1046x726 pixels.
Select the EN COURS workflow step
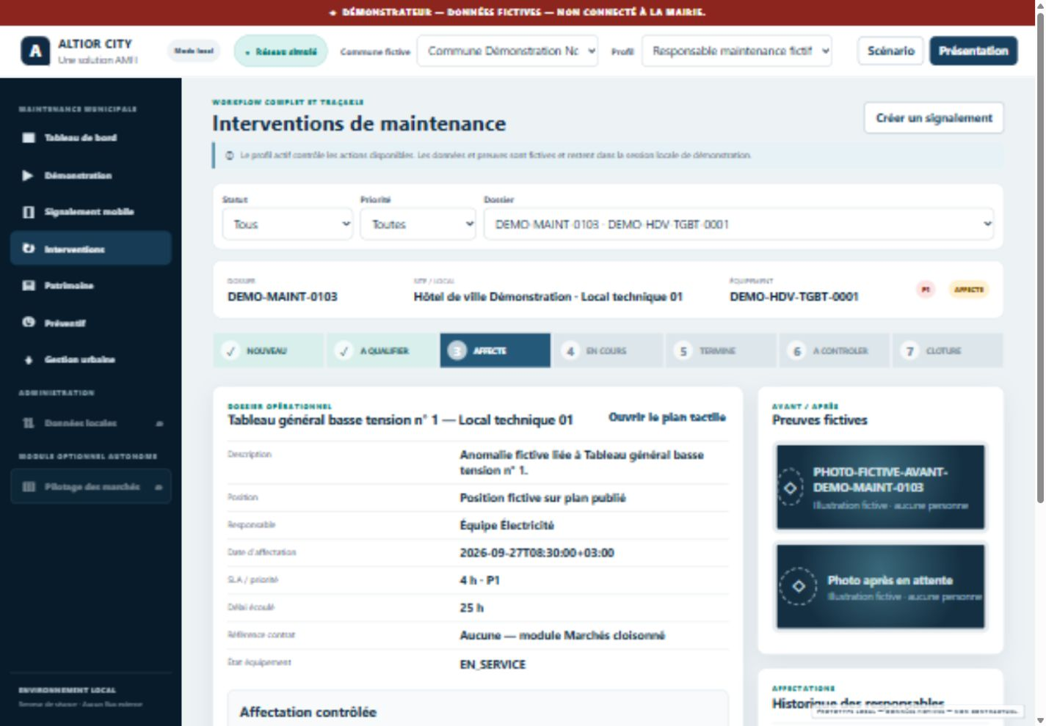point(609,351)
